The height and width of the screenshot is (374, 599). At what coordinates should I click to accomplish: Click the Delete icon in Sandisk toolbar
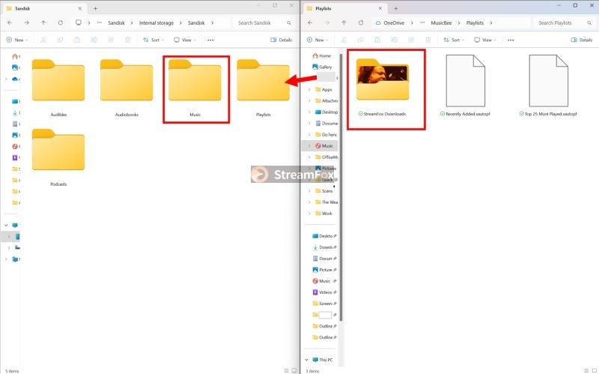(127, 40)
